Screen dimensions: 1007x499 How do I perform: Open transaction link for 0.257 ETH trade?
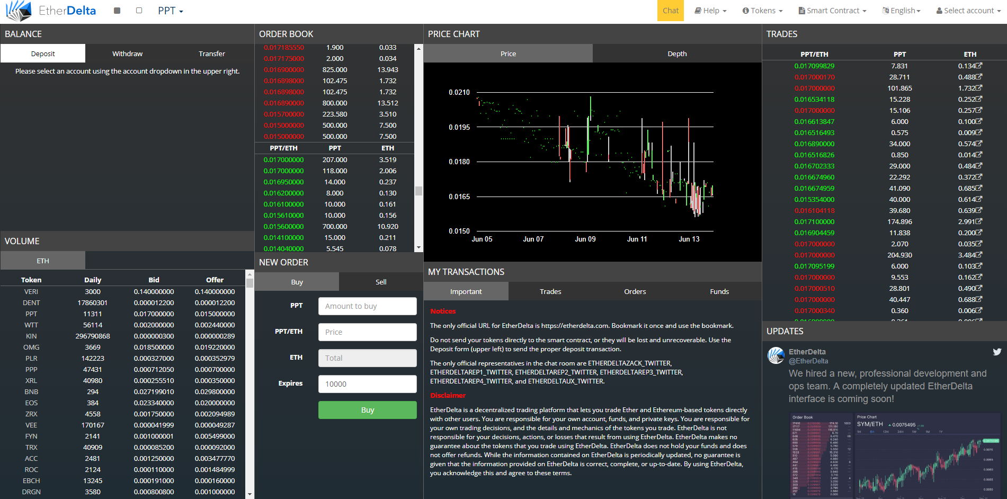979,110
